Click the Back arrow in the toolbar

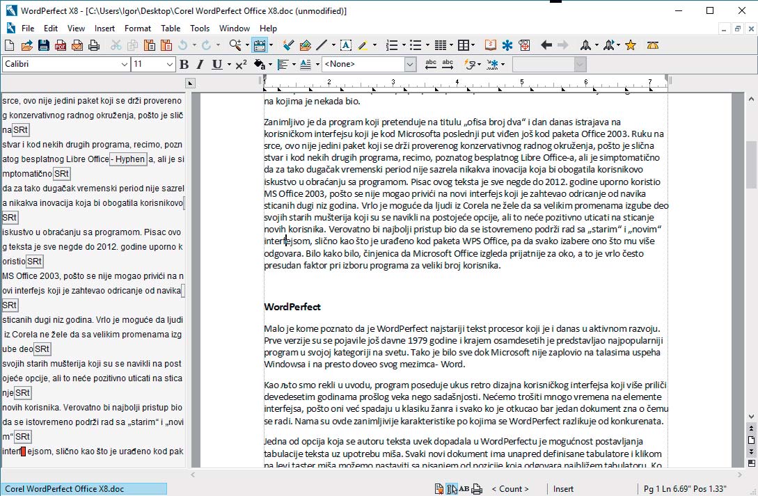click(546, 45)
